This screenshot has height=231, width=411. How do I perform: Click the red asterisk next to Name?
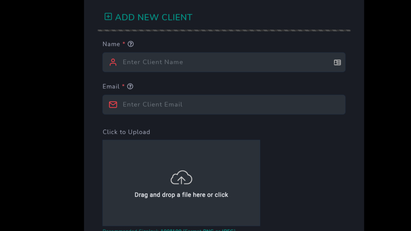[x=124, y=44]
